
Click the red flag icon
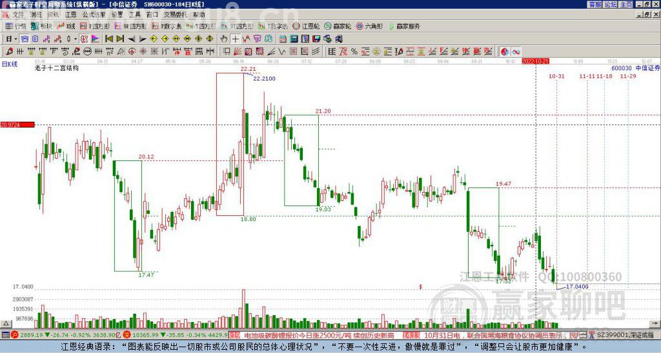[96, 39]
